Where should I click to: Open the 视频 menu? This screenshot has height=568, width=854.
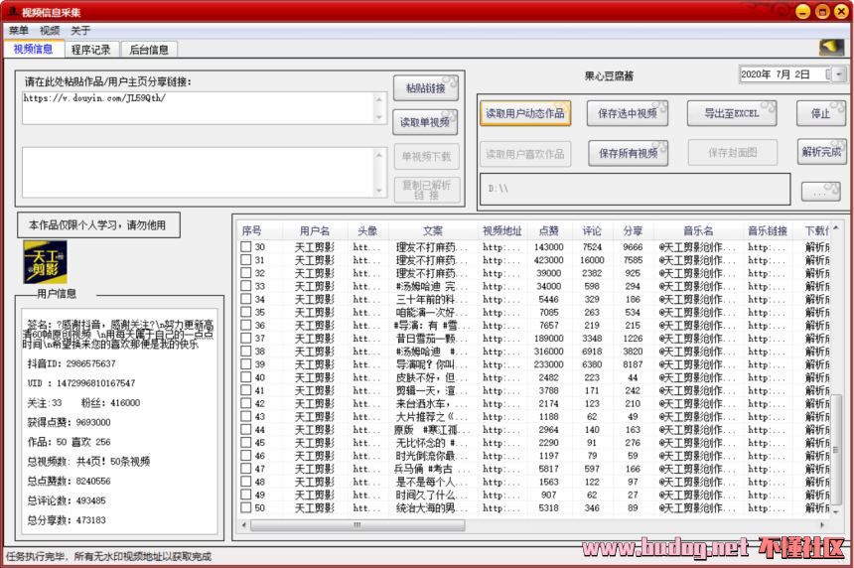(x=50, y=31)
